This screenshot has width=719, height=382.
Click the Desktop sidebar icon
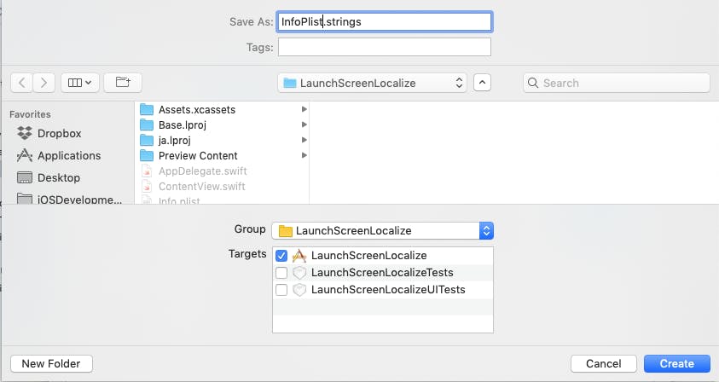tap(24, 177)
